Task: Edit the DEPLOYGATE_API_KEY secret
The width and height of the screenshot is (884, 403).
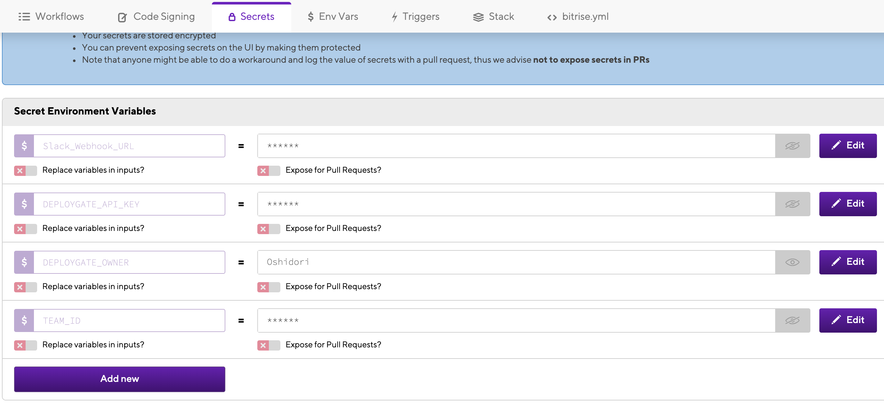Action: click(848, 204)
